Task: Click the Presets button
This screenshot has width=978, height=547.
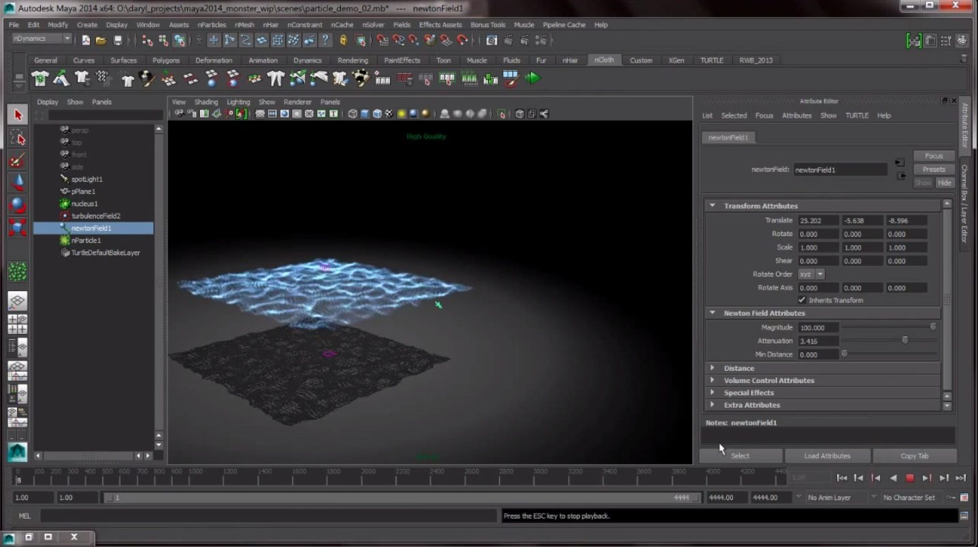Action: pyautogui.click(x=934, y=169)
